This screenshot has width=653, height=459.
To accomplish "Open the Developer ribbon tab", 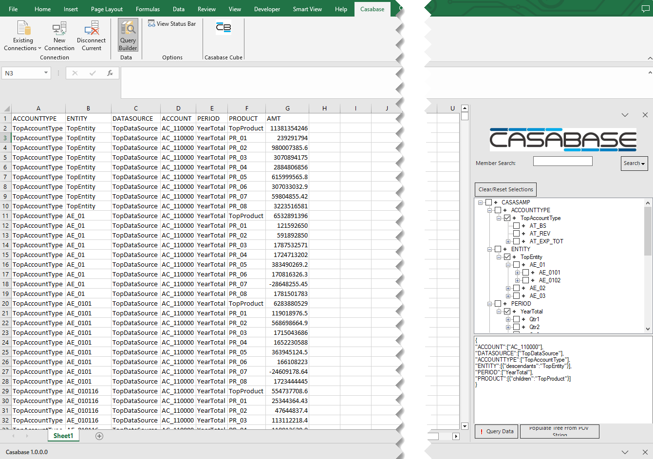I will point(267,9).
